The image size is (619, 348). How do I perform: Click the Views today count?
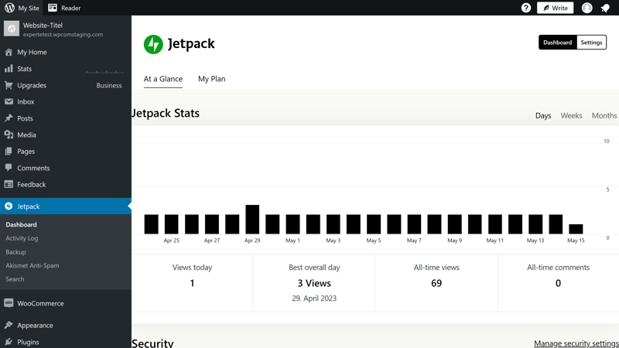point(192,283)
